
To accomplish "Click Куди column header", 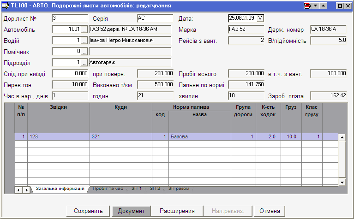I will click(121, 118).
